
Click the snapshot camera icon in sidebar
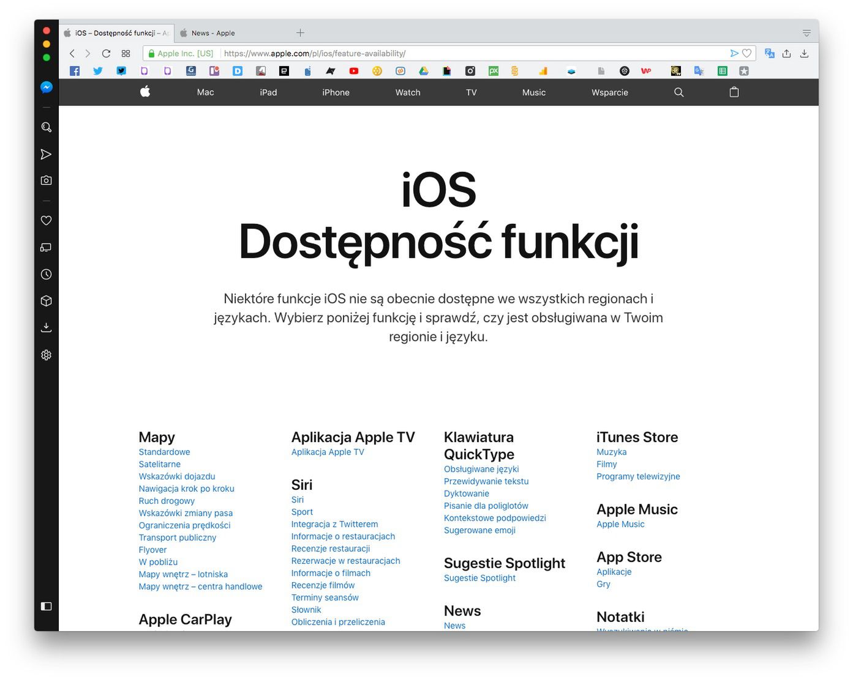[x=46, y=180]
